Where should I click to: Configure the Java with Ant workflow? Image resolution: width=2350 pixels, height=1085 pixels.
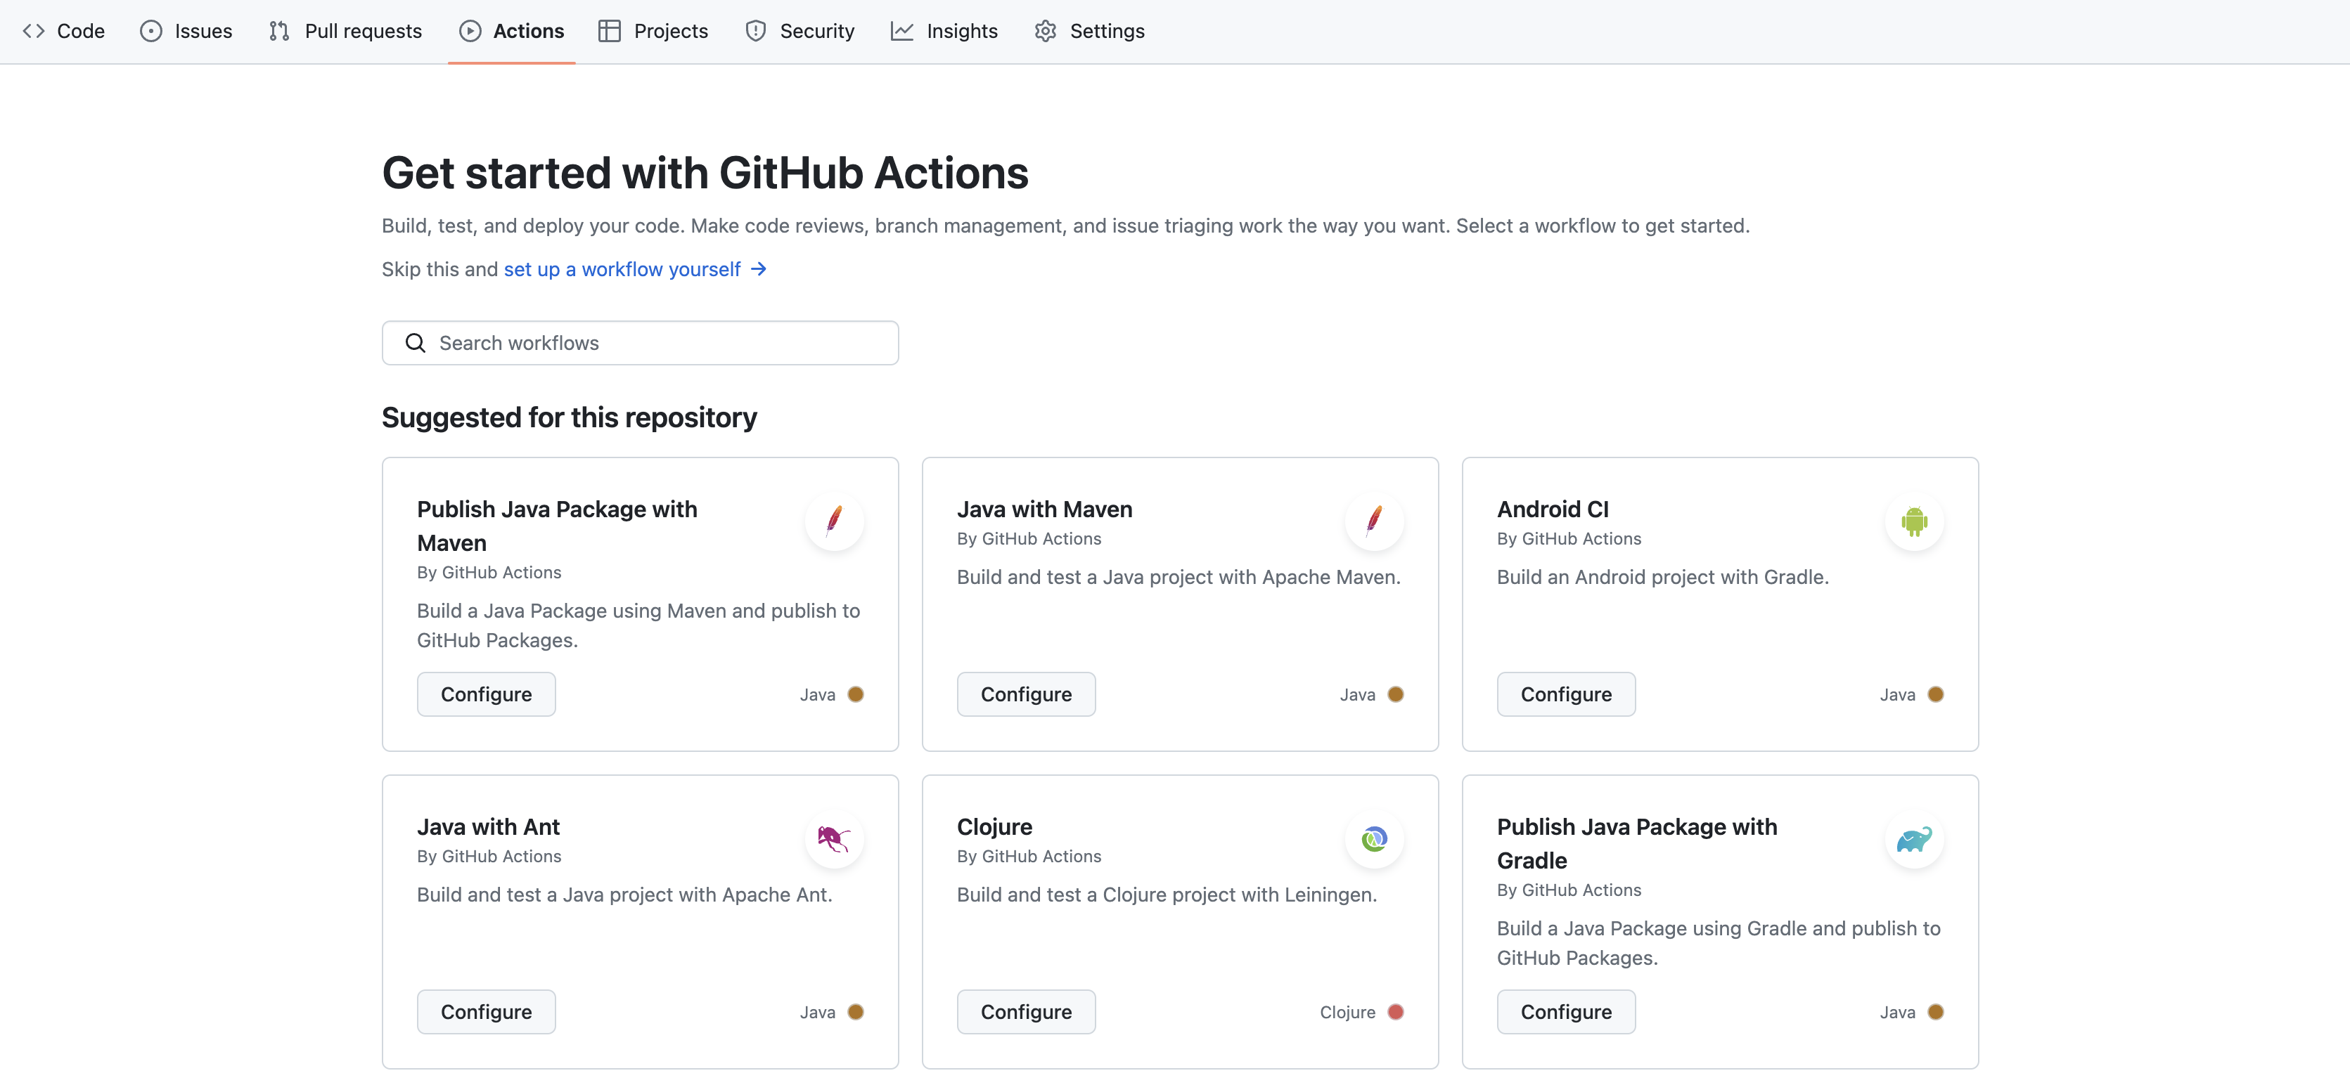coord(486,1011)
